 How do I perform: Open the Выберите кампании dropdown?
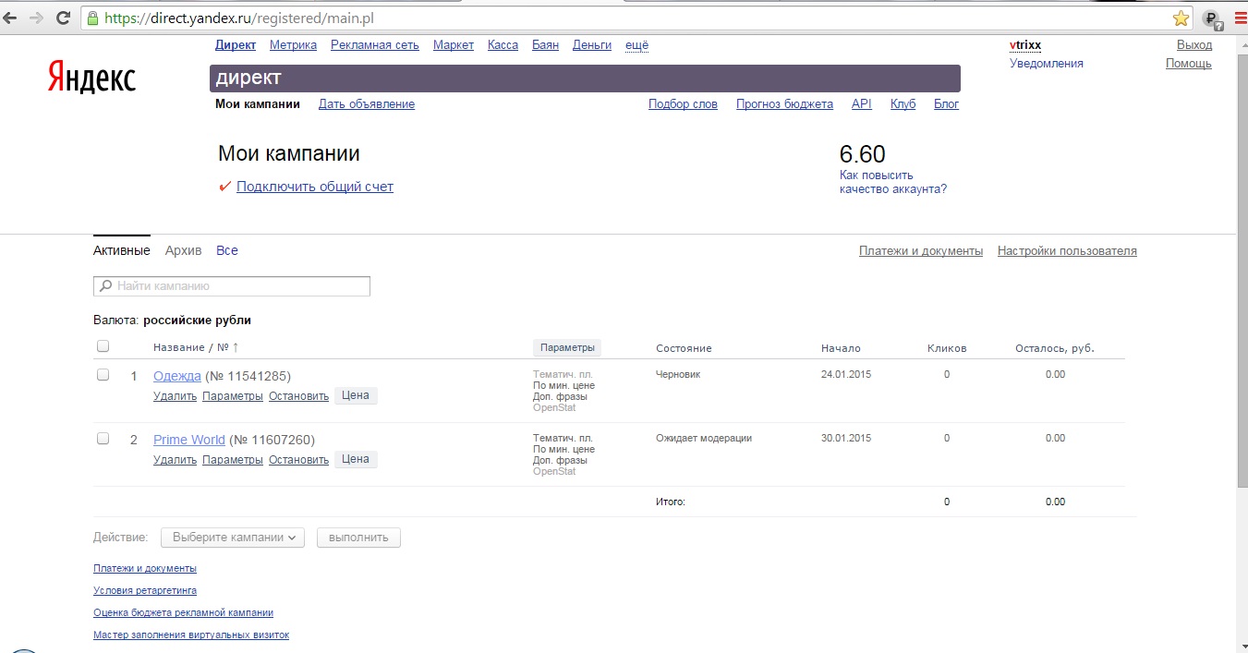tap(233, 537)
